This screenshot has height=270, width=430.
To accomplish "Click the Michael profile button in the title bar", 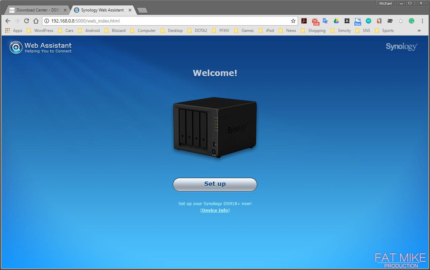I will coord(386,3).
